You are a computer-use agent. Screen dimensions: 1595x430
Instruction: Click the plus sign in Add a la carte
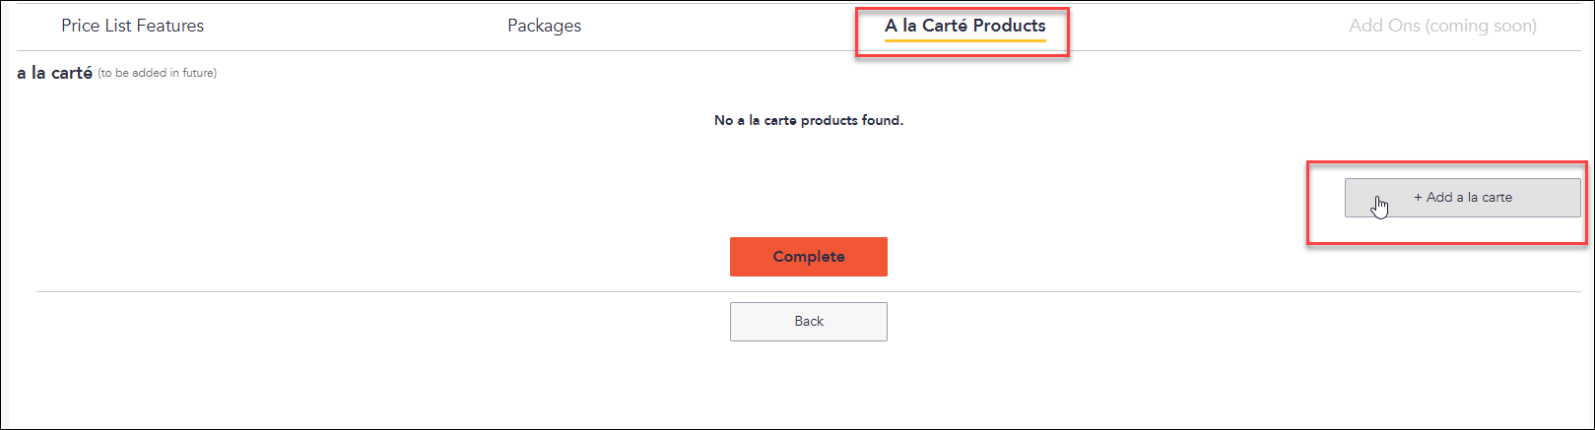pyautogui.click(x=1418, y=197)
